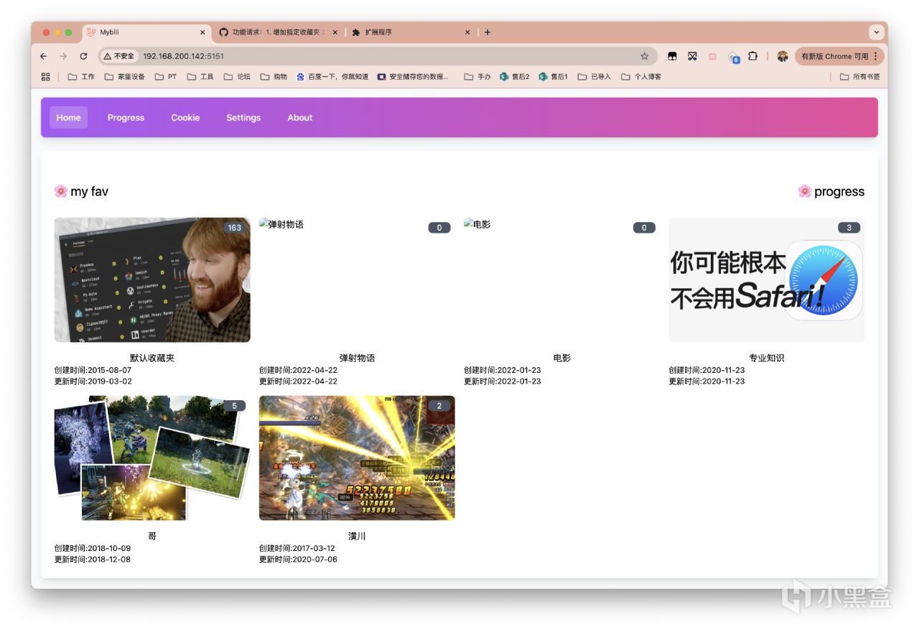
Task: Click 更新时间:2020-07-06 text
Action: pyautogui.click(x=298, y=560)
